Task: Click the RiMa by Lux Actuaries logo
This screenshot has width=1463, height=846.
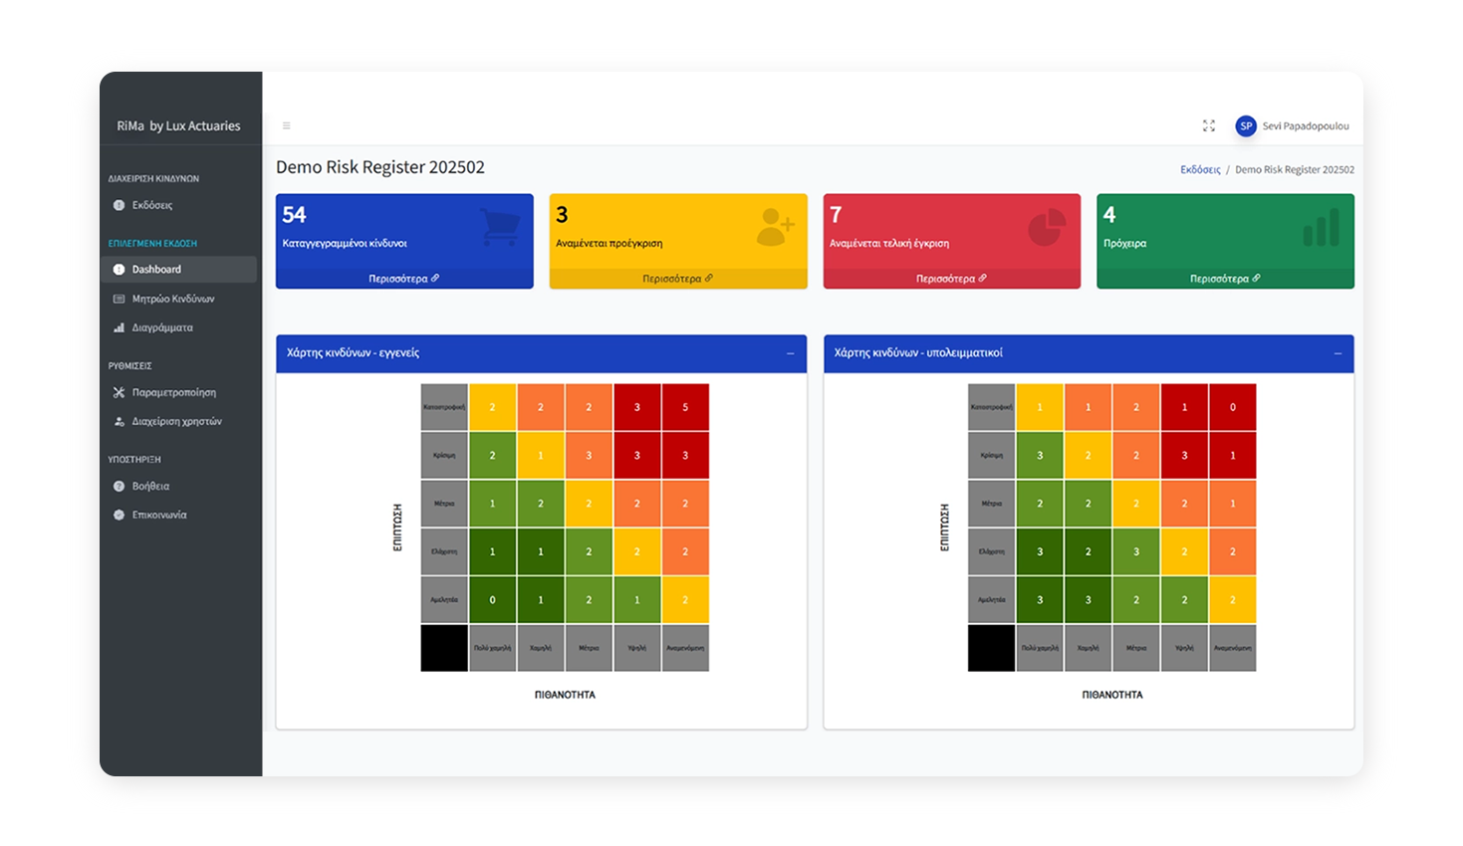Action: 178,126
